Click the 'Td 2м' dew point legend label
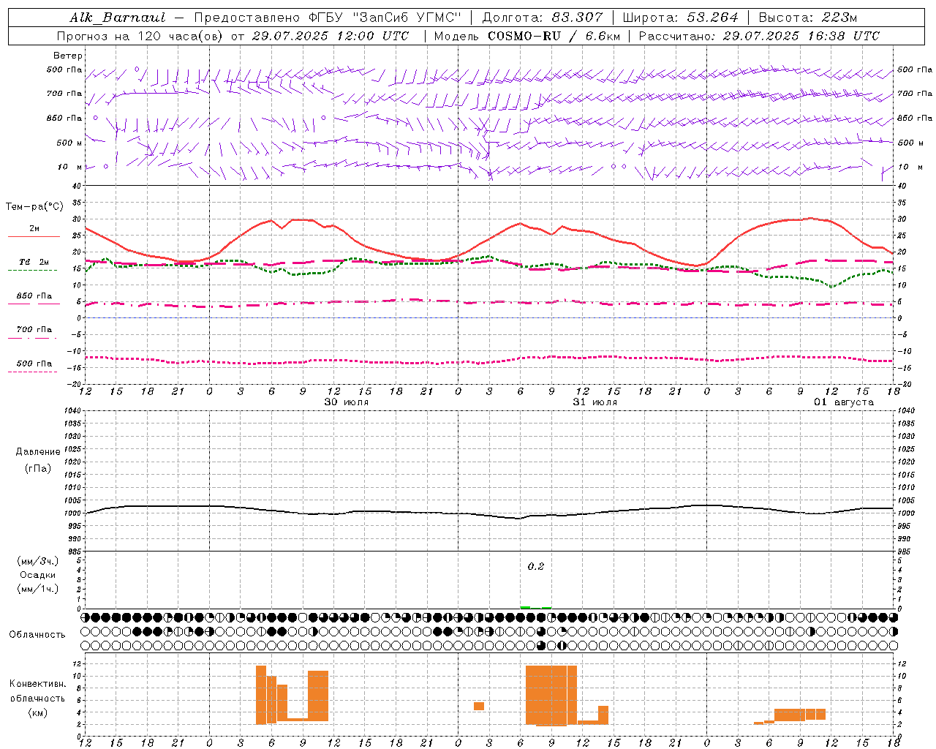 (34, 262)
